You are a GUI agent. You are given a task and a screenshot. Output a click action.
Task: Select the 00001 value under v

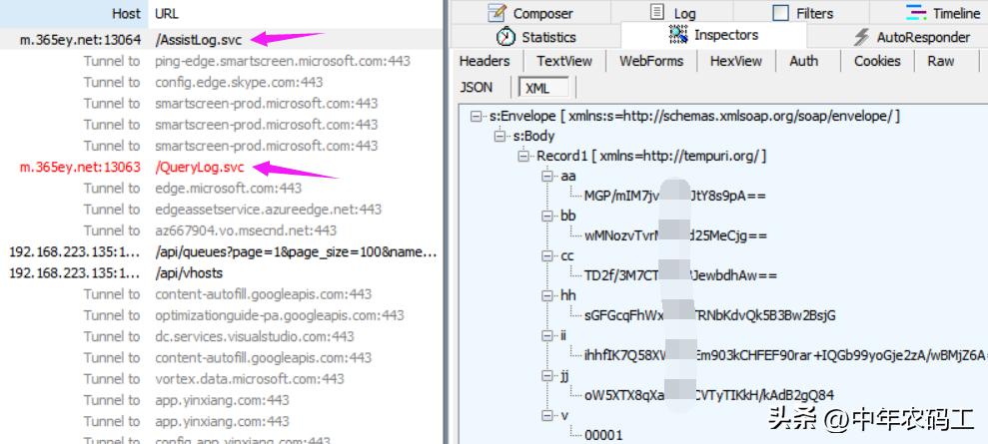[603, 435]
